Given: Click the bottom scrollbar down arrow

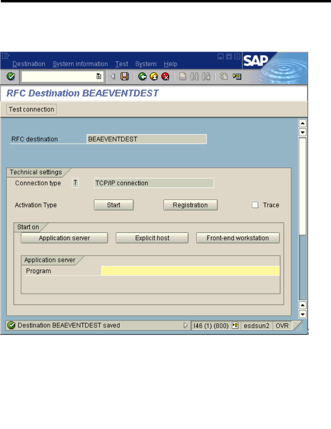Looking at the screenshot, I should click(x=303, y=314).
